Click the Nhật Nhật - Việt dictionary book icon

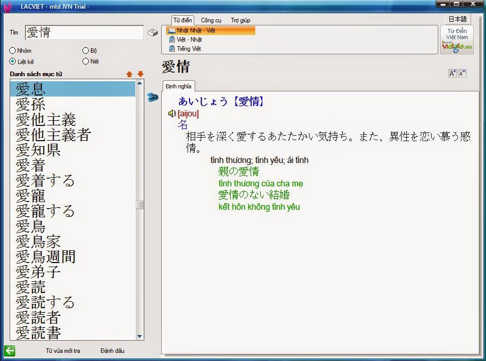pyautogui.click(x=171, y=30)
